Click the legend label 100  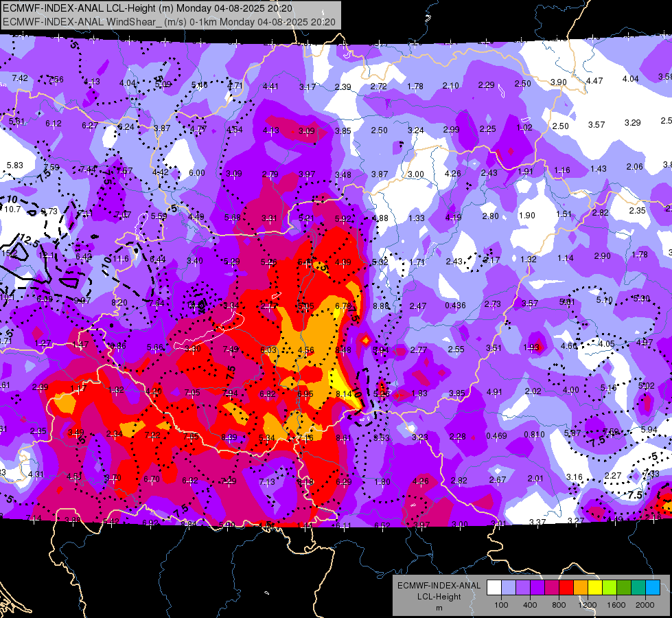pos(501,605)
